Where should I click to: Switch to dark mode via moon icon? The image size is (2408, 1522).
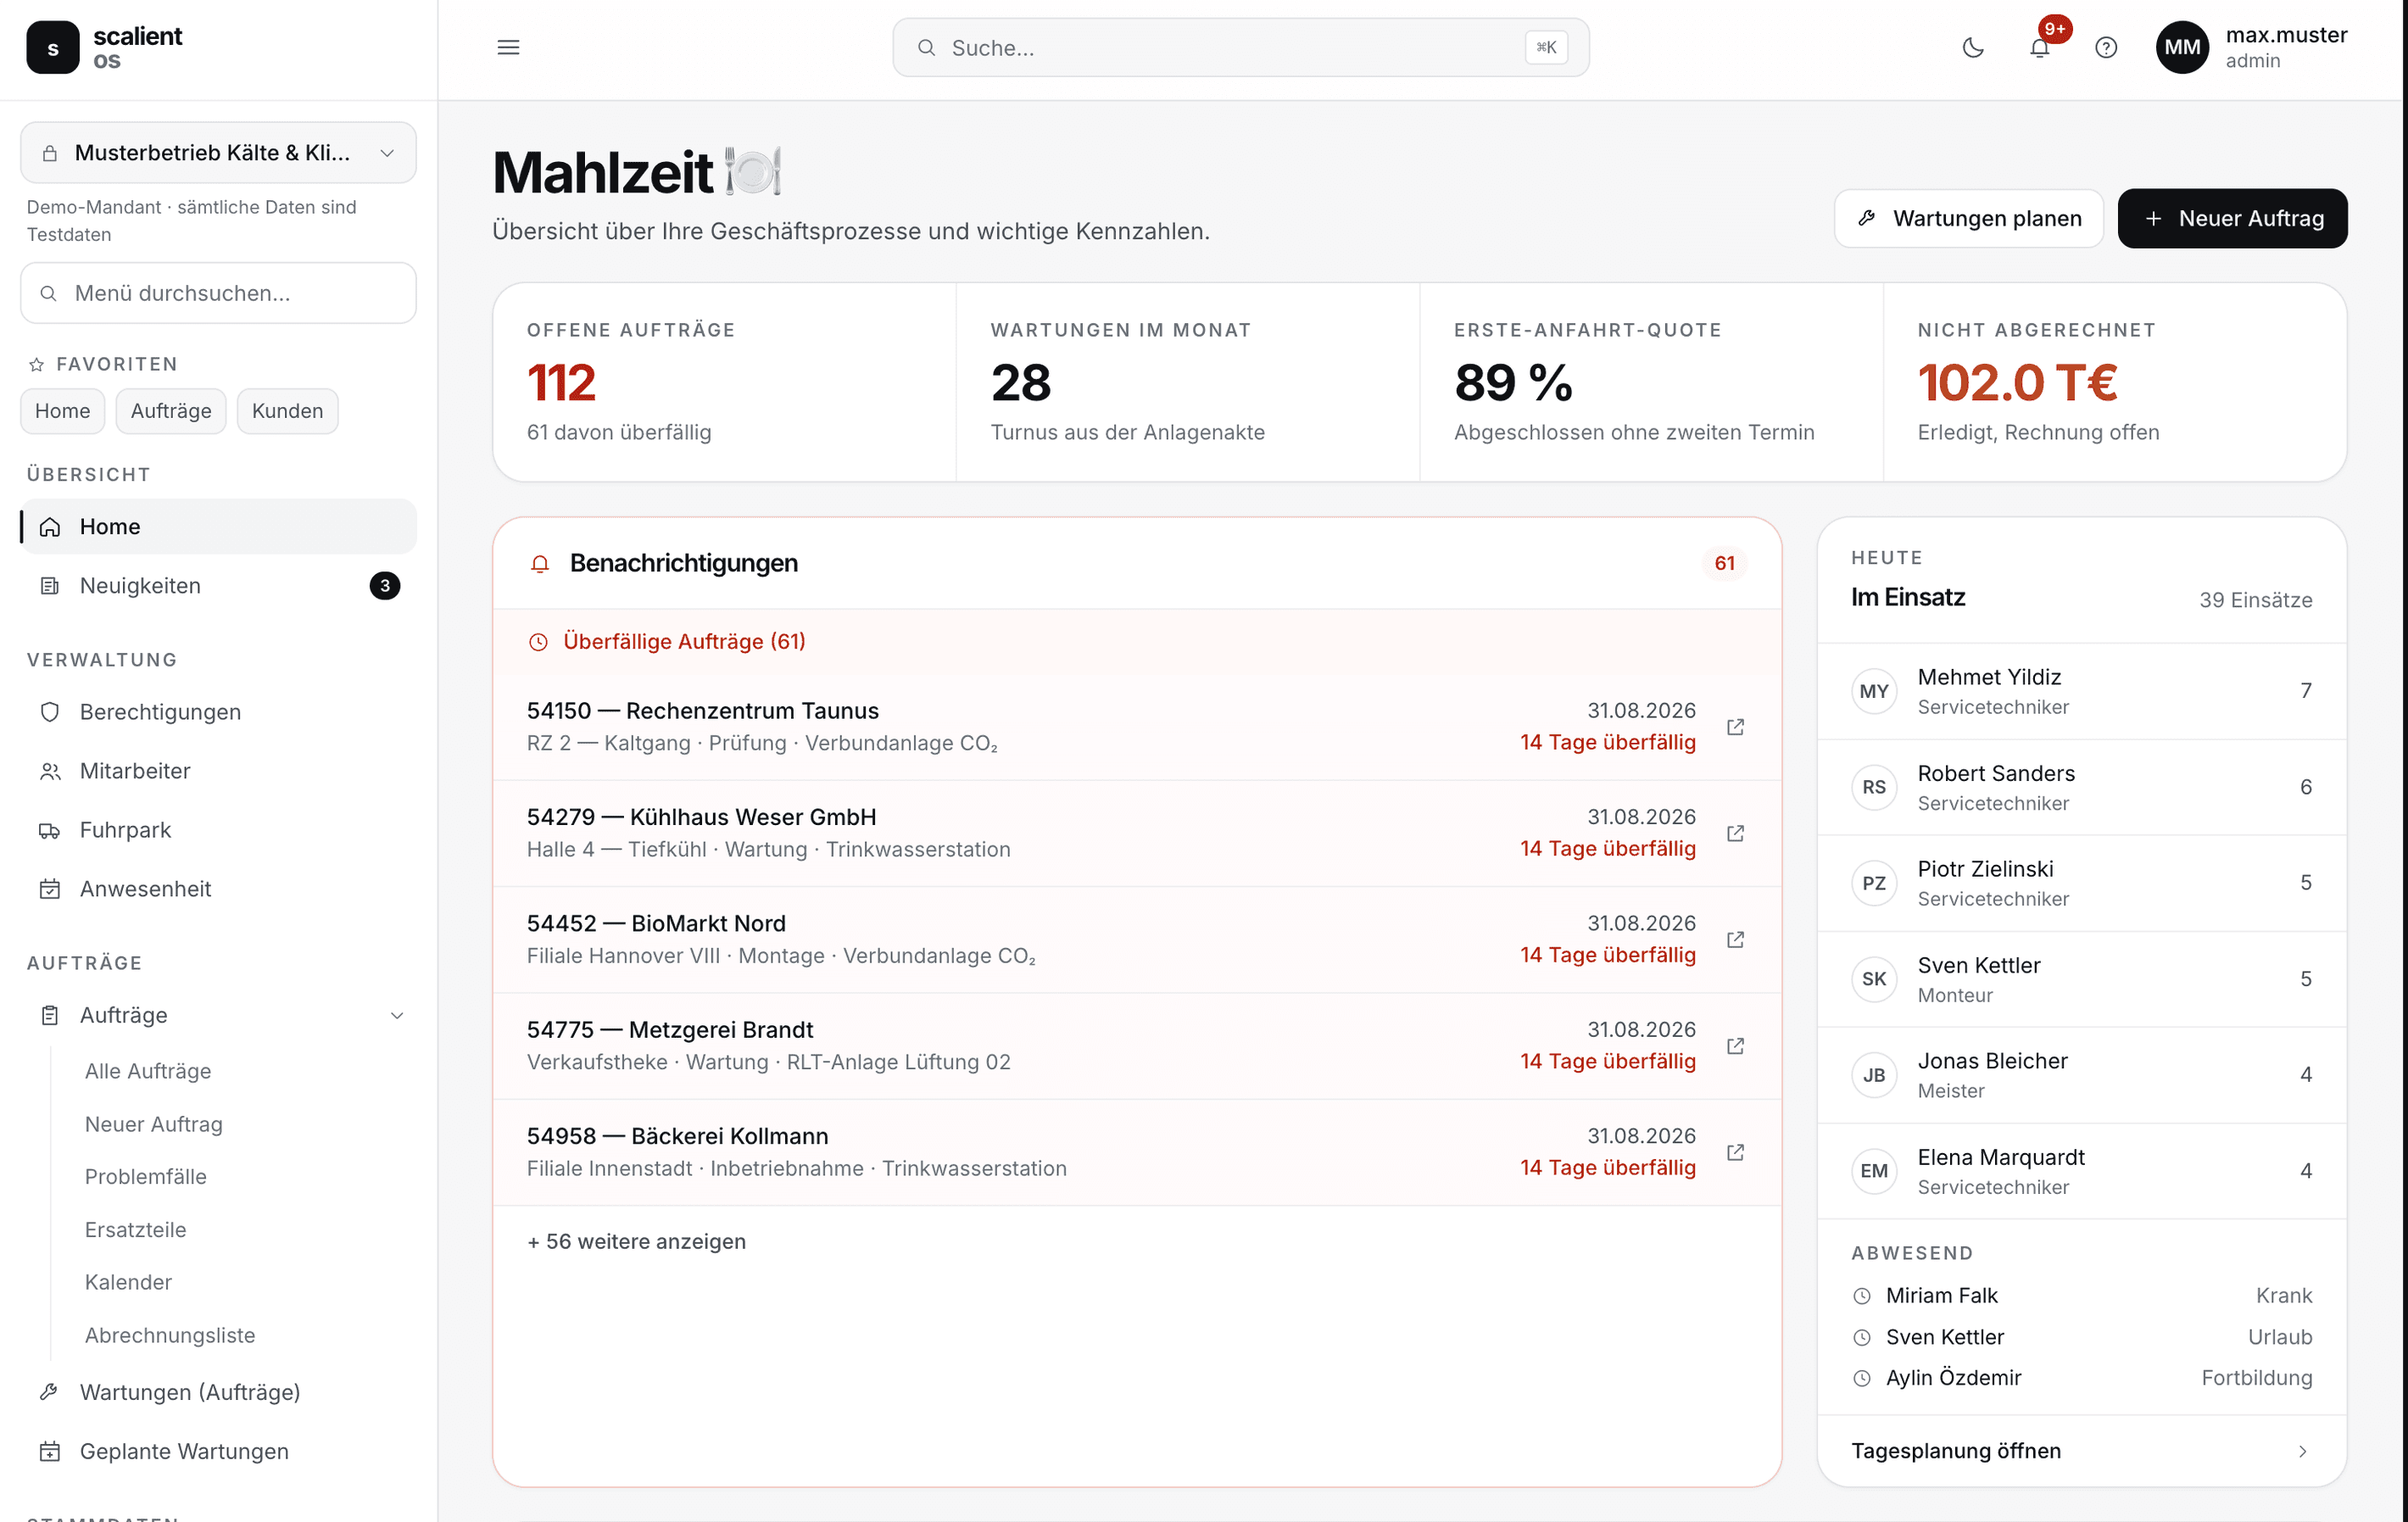pos(1972,47)
